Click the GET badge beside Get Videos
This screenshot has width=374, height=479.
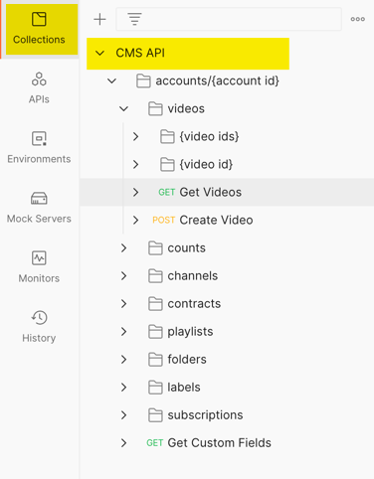166,193
